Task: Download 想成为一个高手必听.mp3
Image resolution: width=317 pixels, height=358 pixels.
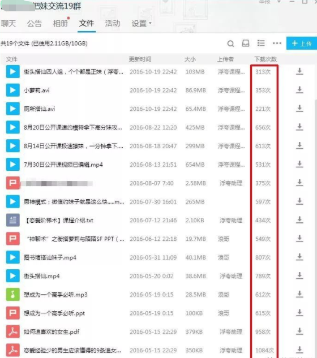Action: (299, 294)
